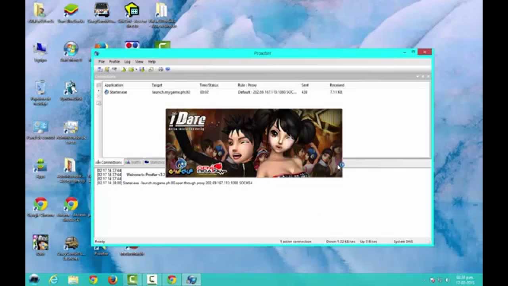Screen dimensions: 508x286
Task: Open the white Camtasia taskbar icon
Action: (152, 280)
